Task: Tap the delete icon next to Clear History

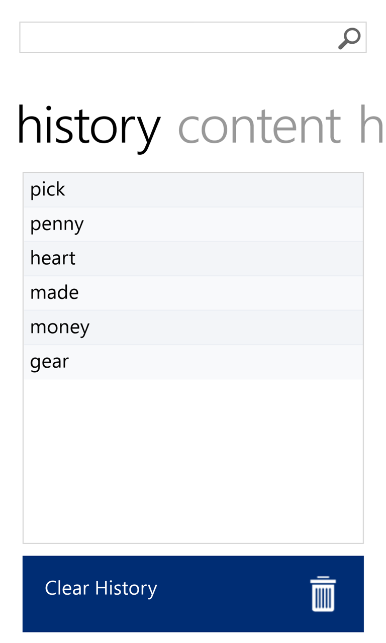Action: pyautogui.click(x=323, y=593)
